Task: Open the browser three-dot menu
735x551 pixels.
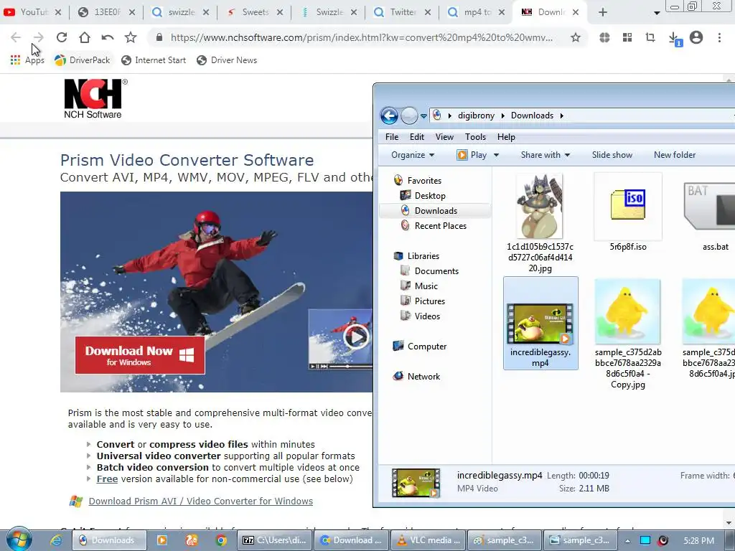Action: 719,37
